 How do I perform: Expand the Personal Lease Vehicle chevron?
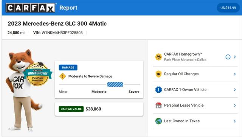235,105
